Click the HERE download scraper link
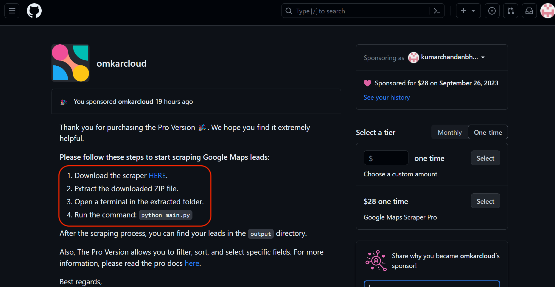This screenshot has width=555, height=287. point(157,176)
